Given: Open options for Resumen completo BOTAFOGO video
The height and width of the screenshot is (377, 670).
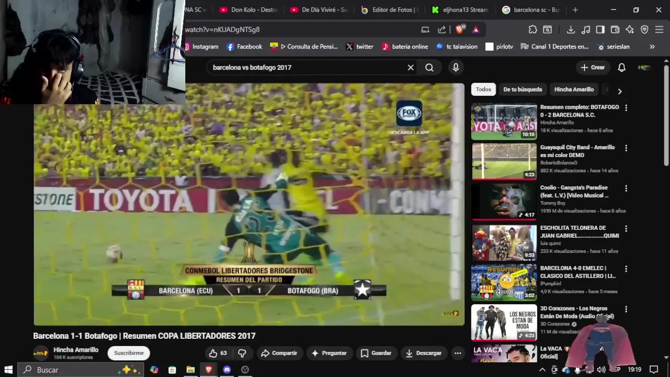Looking at the screenshot, I should click(626, 107).
